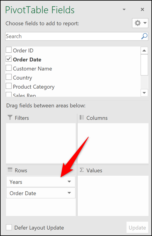Open task pane options arrow
152x236 pixels.
pyautogui.click(x=124, y=10)
